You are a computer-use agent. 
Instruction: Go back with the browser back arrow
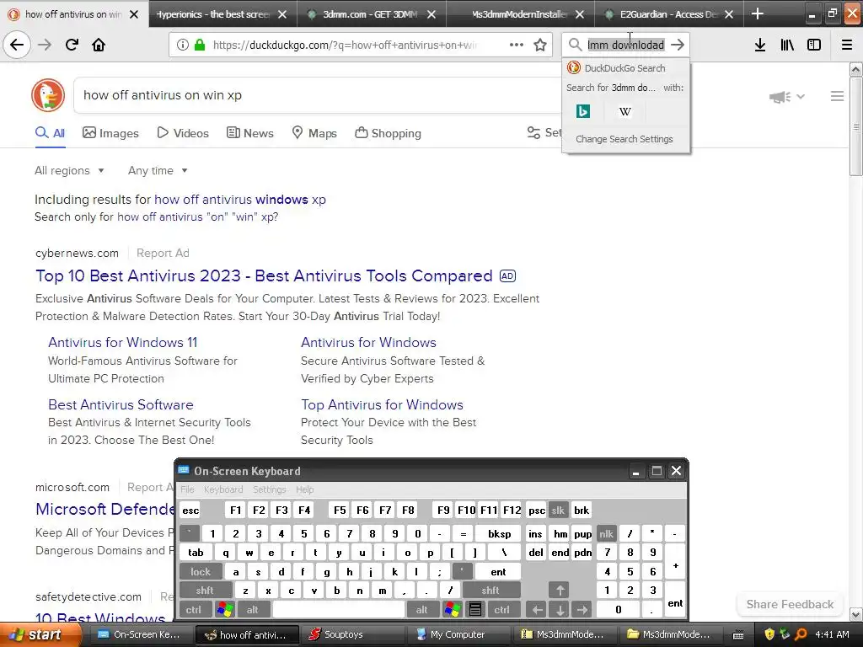click(x=17, y=45)
